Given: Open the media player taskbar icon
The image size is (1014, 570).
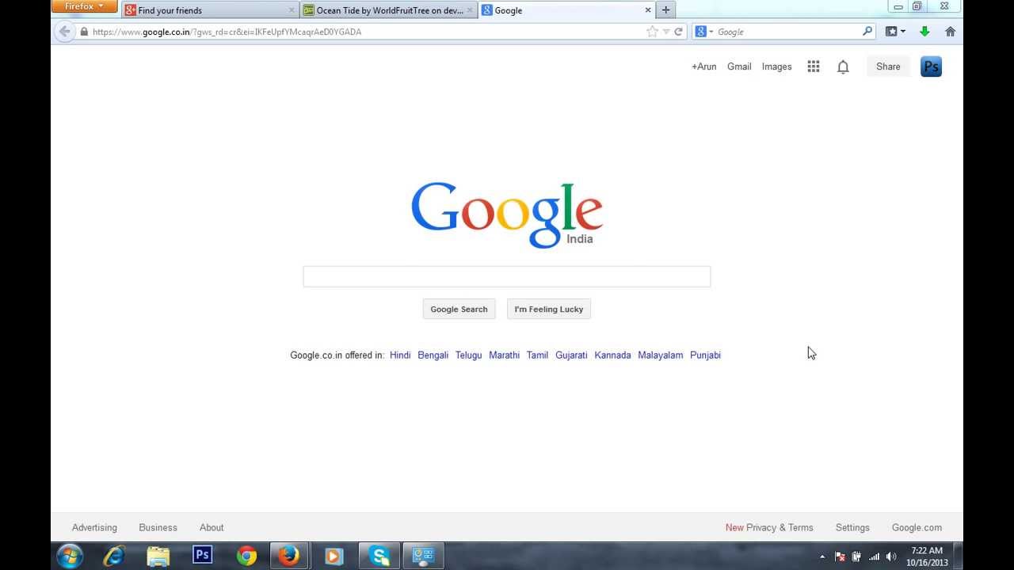Looking at the screenshot, I should tap(334, 556).
